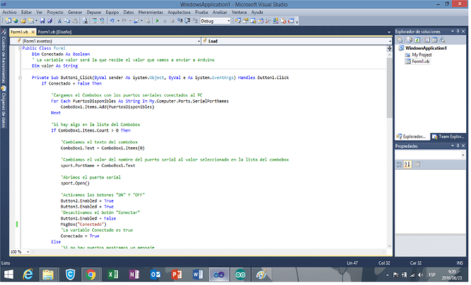Open the (Form1 eventos) class dropdown
Screen dimensions: 471x285
click(199, 42)
